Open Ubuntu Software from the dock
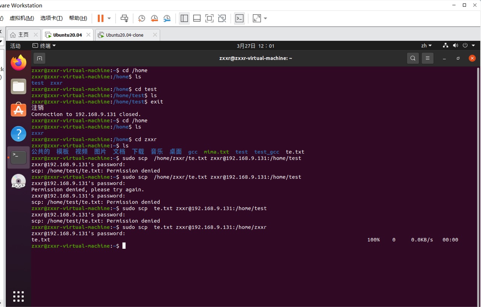The image size is (481, 307). coord(18,110)
